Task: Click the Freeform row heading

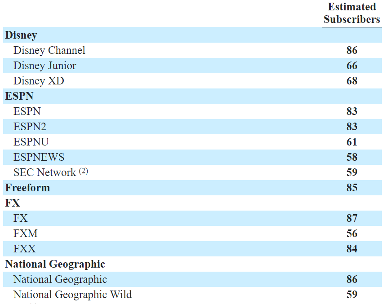Action: 27,188
